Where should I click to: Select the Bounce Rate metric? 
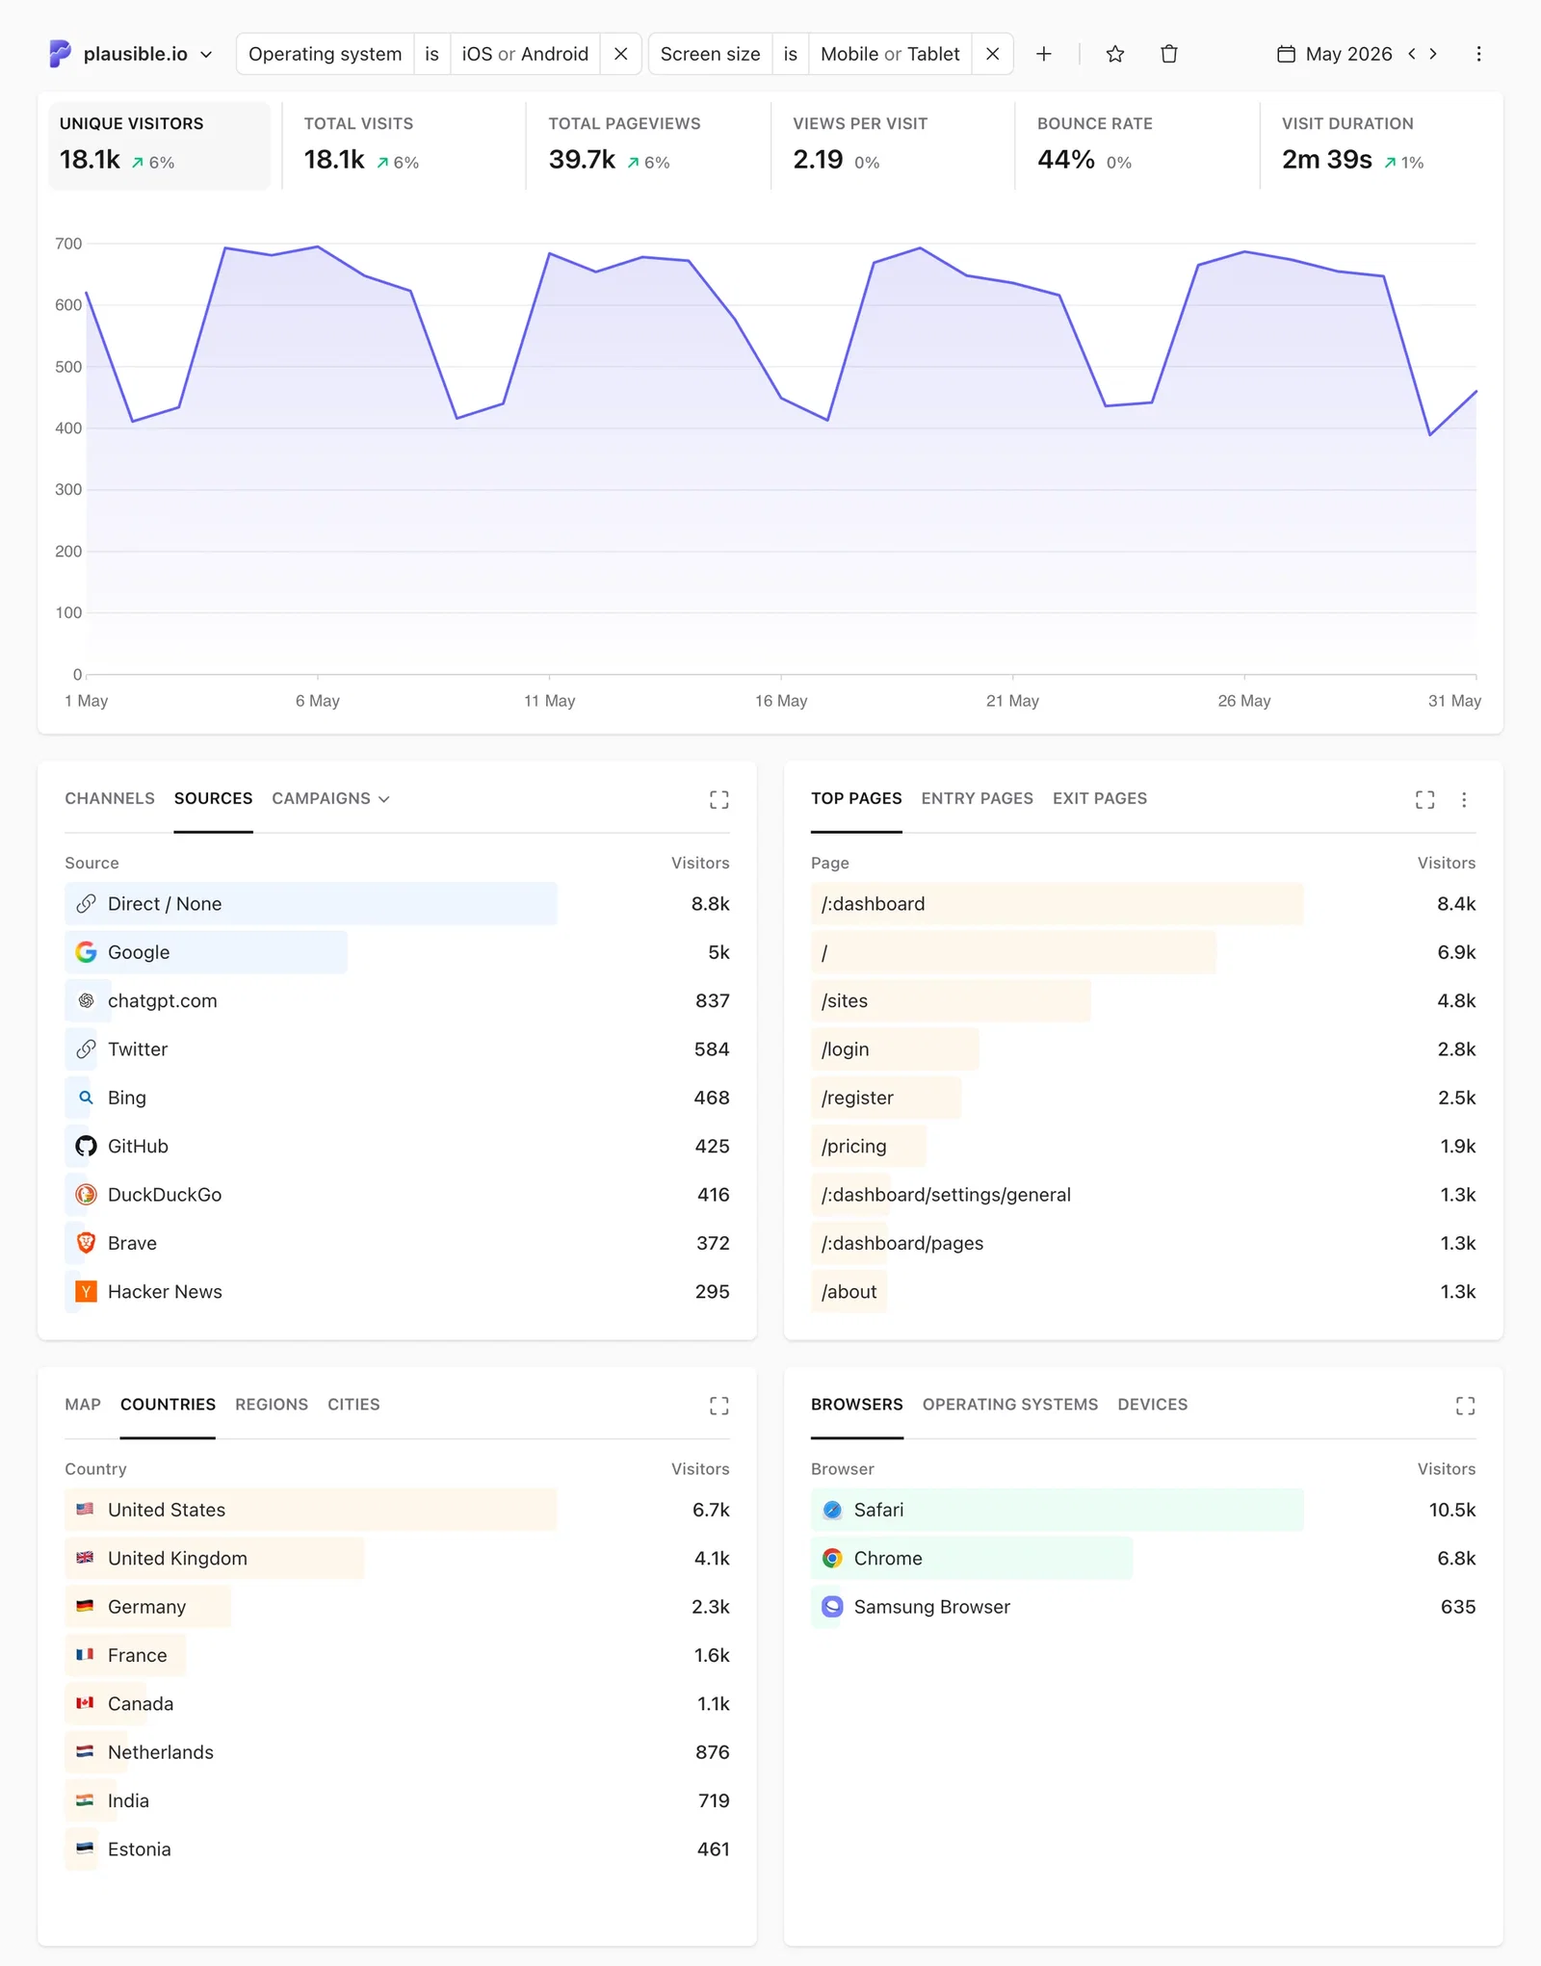pos(1137,145)
